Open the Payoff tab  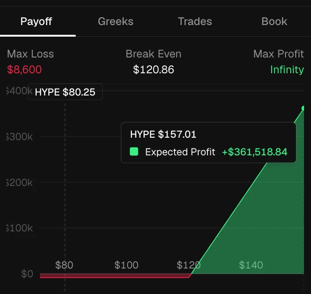tap(36, 21)
